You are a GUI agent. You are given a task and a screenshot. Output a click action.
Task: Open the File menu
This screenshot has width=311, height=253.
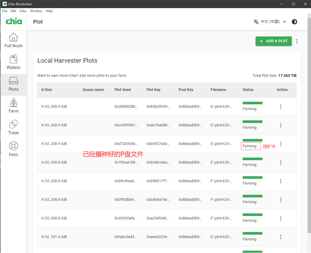click(4, 11)
